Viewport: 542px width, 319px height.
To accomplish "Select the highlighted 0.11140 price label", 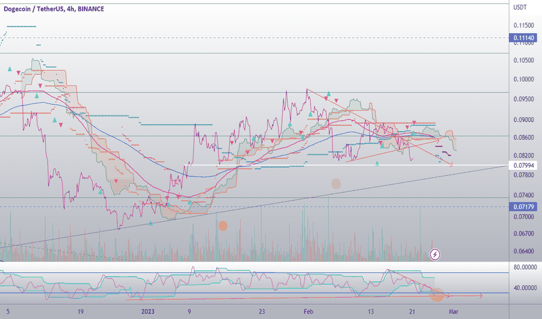I will tap(523, 38).
